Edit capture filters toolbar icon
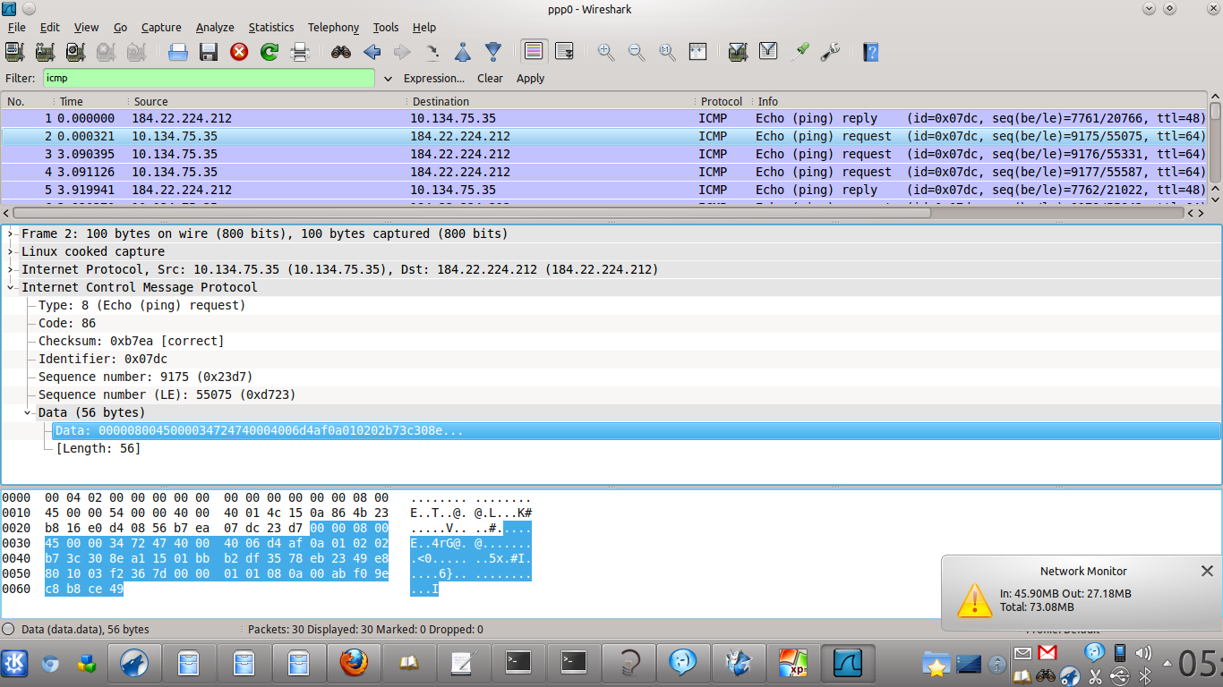This screenshot has width=1223, height=687. [739, 52]
